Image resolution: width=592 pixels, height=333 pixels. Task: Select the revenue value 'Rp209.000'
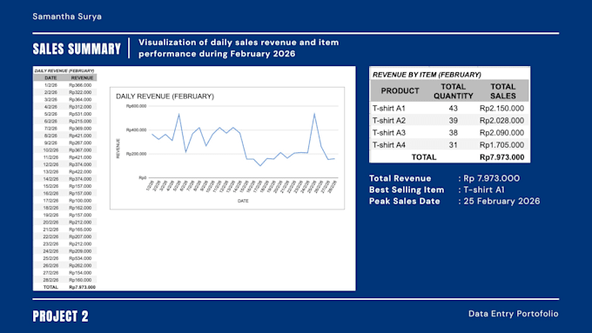(80, 251)
